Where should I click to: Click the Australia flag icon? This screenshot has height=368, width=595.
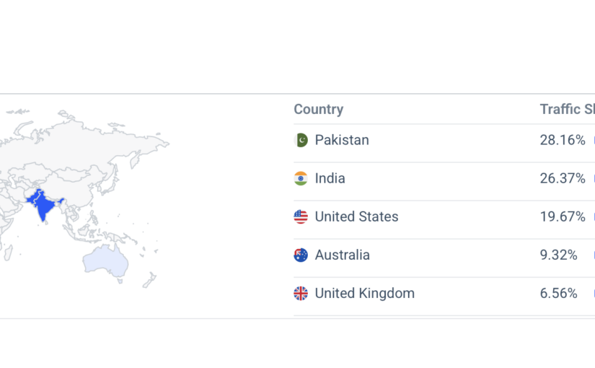tap(301, 255)
